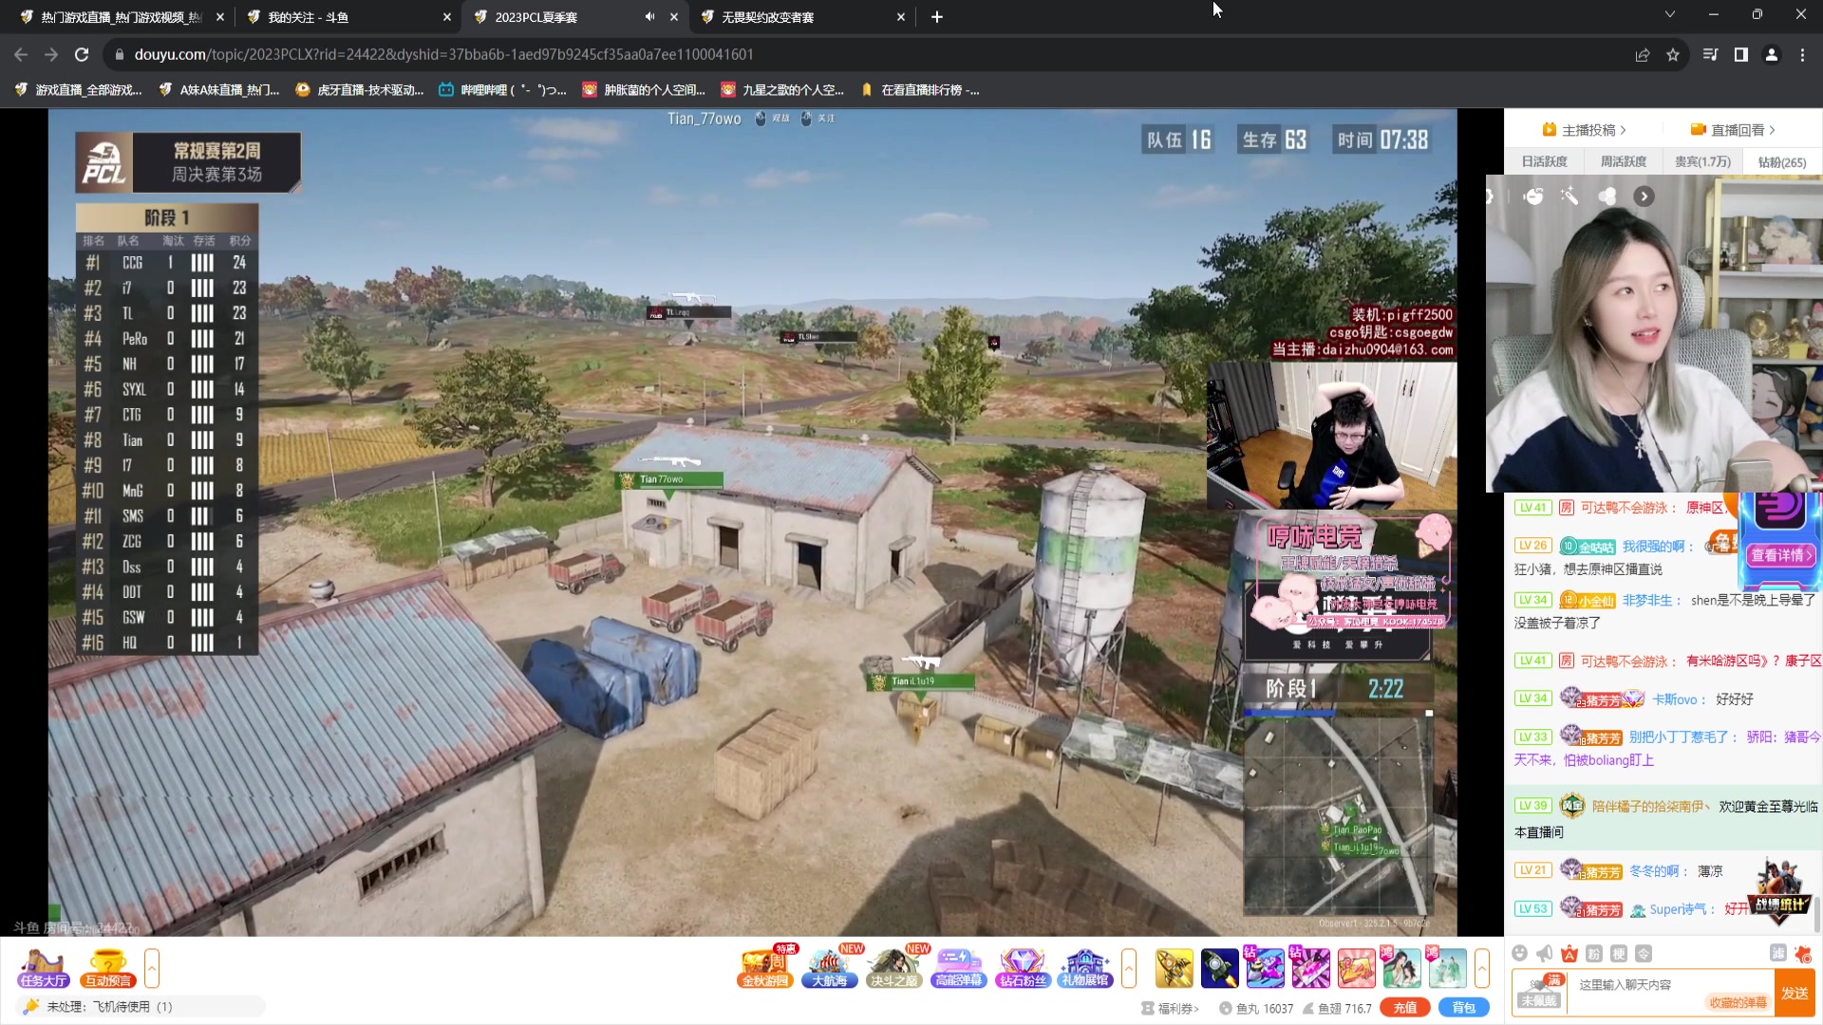This screenshot has height=1025, width=1823.
Task: Open the 钻石粉丝 diamond fans icon
Action: tap(1023, 968)
